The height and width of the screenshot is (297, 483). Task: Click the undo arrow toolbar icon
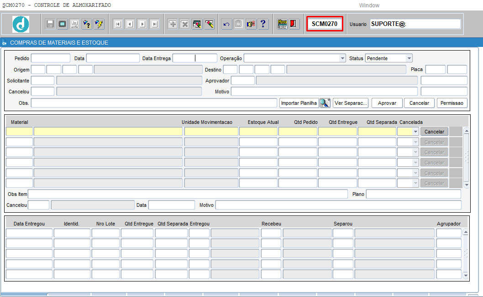click(x=226, y=24)
